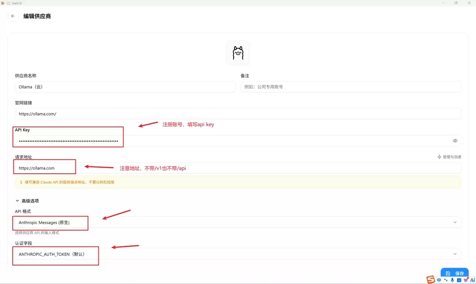Screen dimensions: 476x284
Task: Open the 认证字段 dropdown
Action: pos(238,254)
